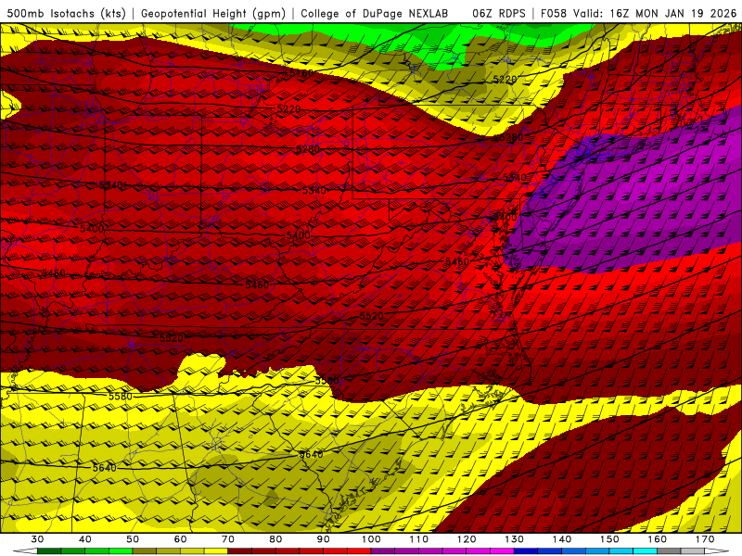This screenshot has height=556, width=742.
Task: Select the 140 value on the color scale
Action: (562, 539)
